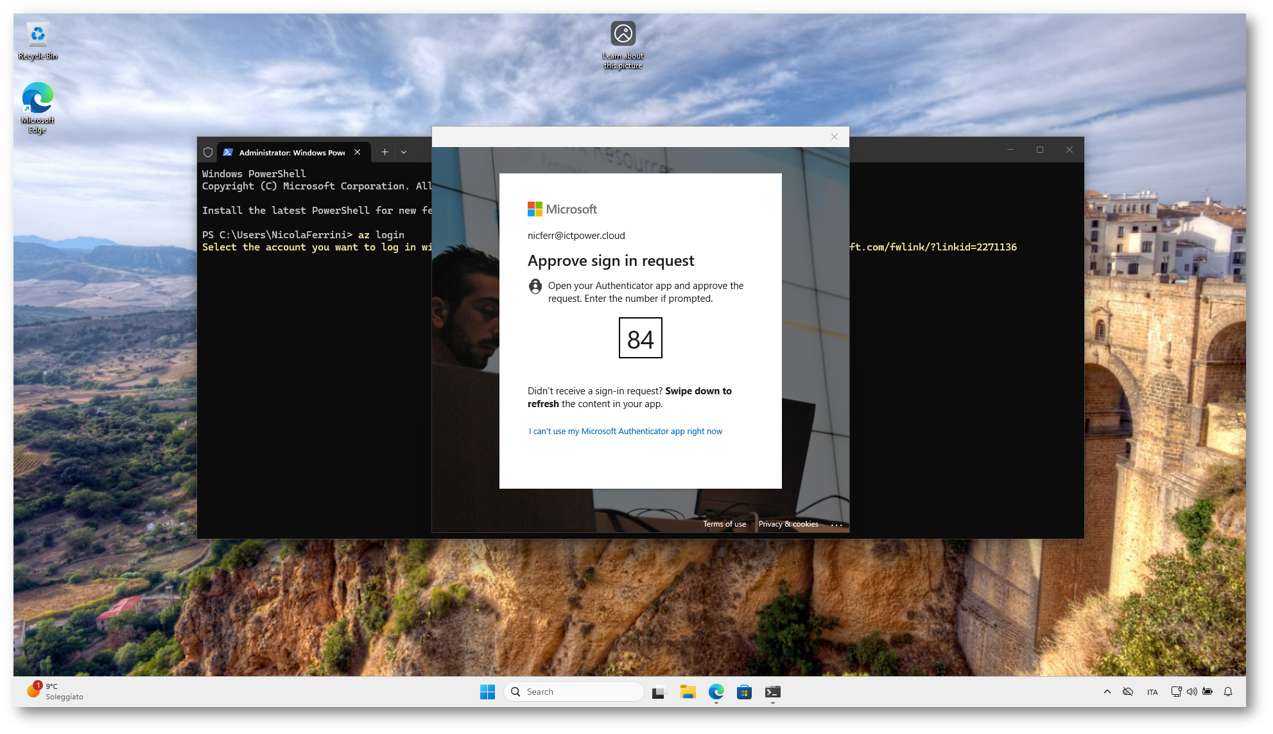Click the Windows Start button

click(487, 692)
